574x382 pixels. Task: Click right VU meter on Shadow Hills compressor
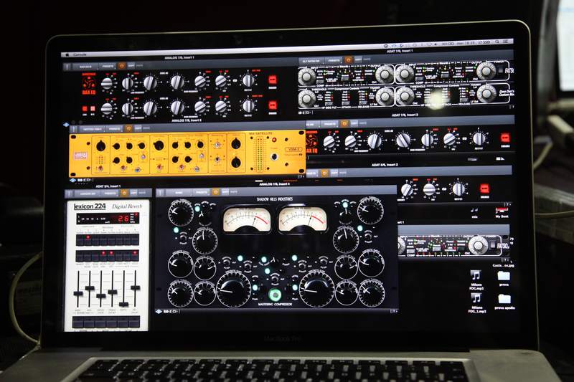[302, 220]
